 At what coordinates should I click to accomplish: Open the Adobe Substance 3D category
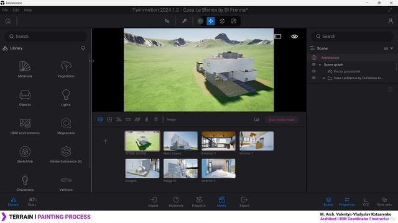pyautogui.click(x=66, y=154)
